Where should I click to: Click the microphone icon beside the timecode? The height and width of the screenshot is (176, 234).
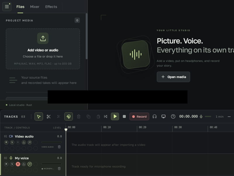(201, 116)
